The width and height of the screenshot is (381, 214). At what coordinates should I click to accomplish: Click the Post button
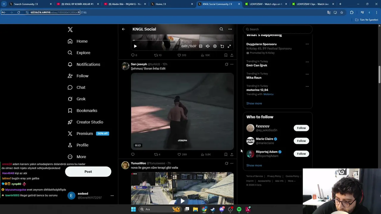coord(88,171)
